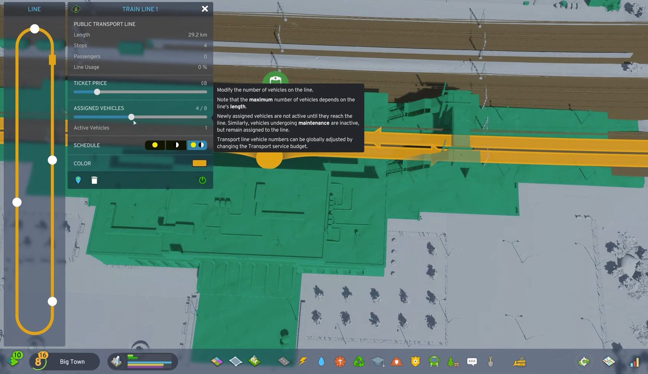This screenshot has height=374, width=648.
Task: Open the Fire & Rescue menu
Action: tap(396, 361)
